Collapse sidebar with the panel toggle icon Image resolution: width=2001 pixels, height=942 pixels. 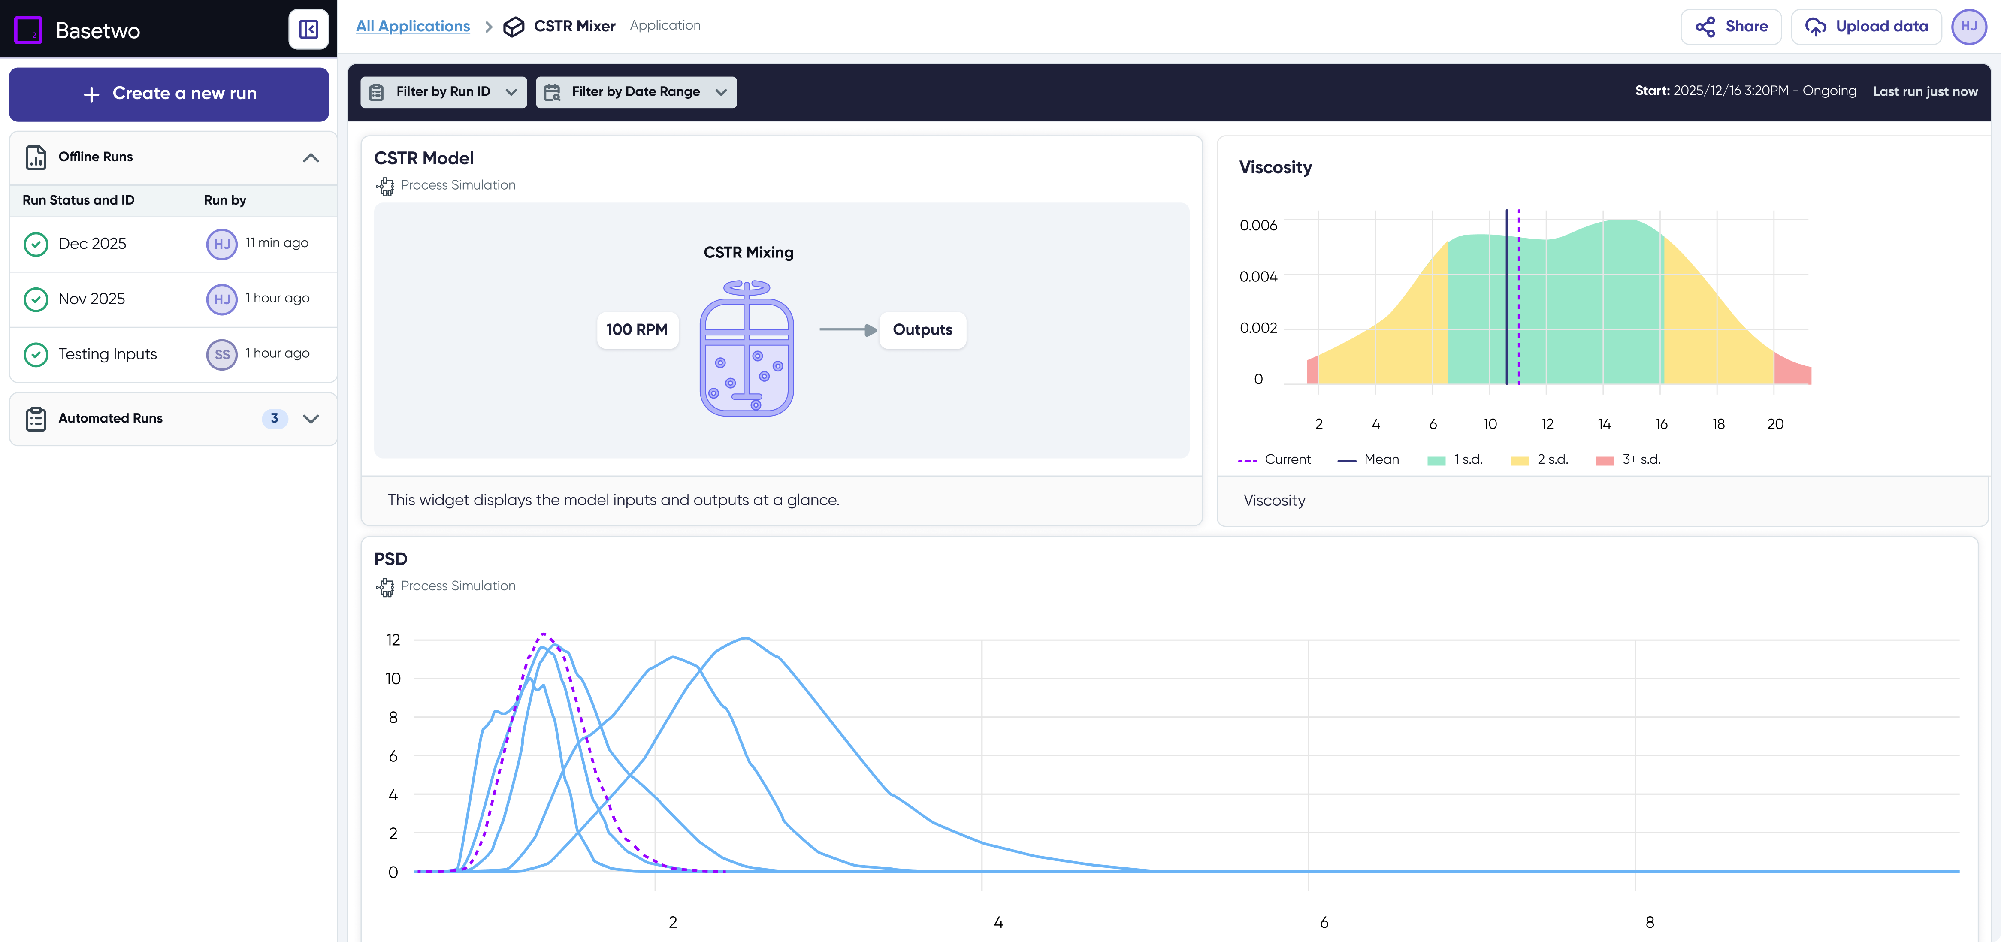(x=308, y=30)
